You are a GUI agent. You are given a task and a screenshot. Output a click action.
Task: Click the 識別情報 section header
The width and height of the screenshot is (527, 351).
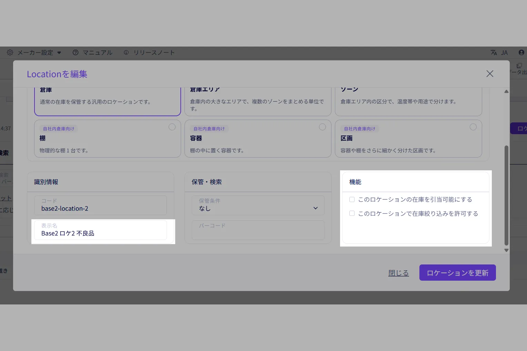pos(46,182)
